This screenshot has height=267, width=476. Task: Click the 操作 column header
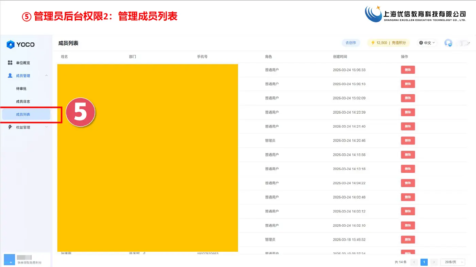coord(404,57)
